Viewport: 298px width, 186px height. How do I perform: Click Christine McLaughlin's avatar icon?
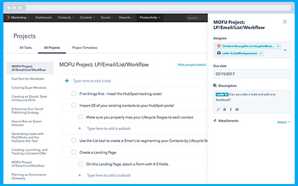(219, 46)
